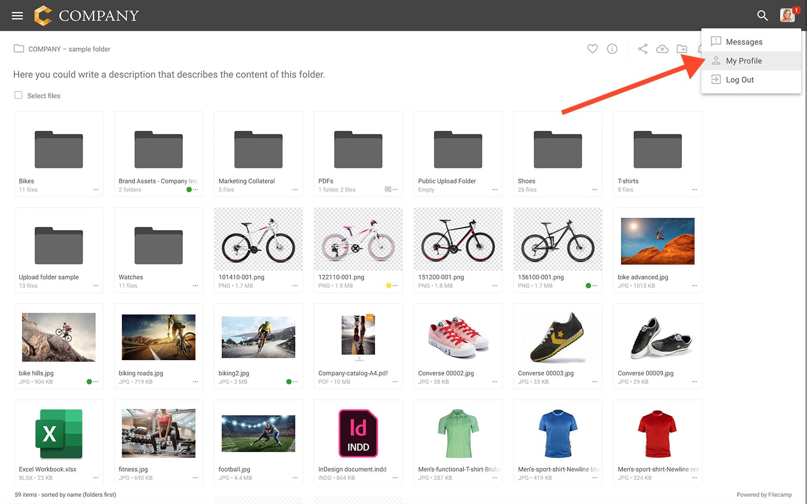Click the cloud upload icon
The height and width of the screenshot is (504, 807).
[663, 49]
